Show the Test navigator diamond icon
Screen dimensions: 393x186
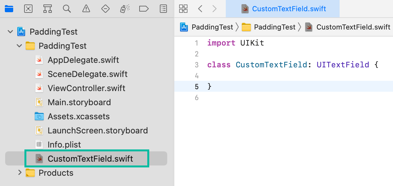point(105,9)
